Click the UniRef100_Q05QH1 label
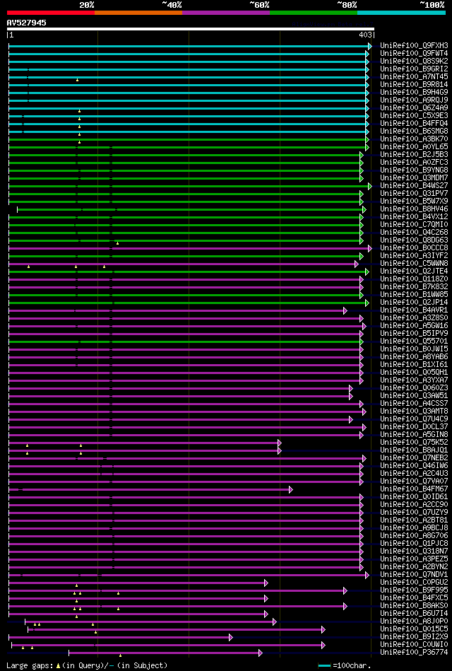This screenshot has width=452, height=671. 414,373
